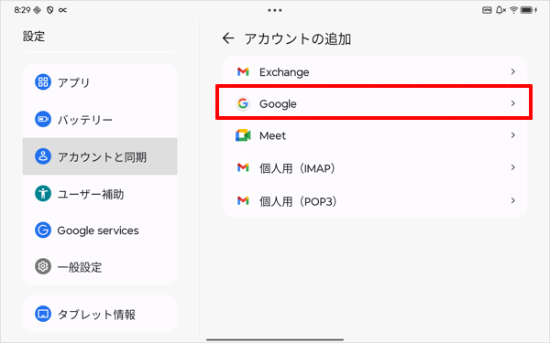This screenshot has height=343, width=550.
Task: Tap the back arrow beside アカウントの追加
Action: click(228, 38)
